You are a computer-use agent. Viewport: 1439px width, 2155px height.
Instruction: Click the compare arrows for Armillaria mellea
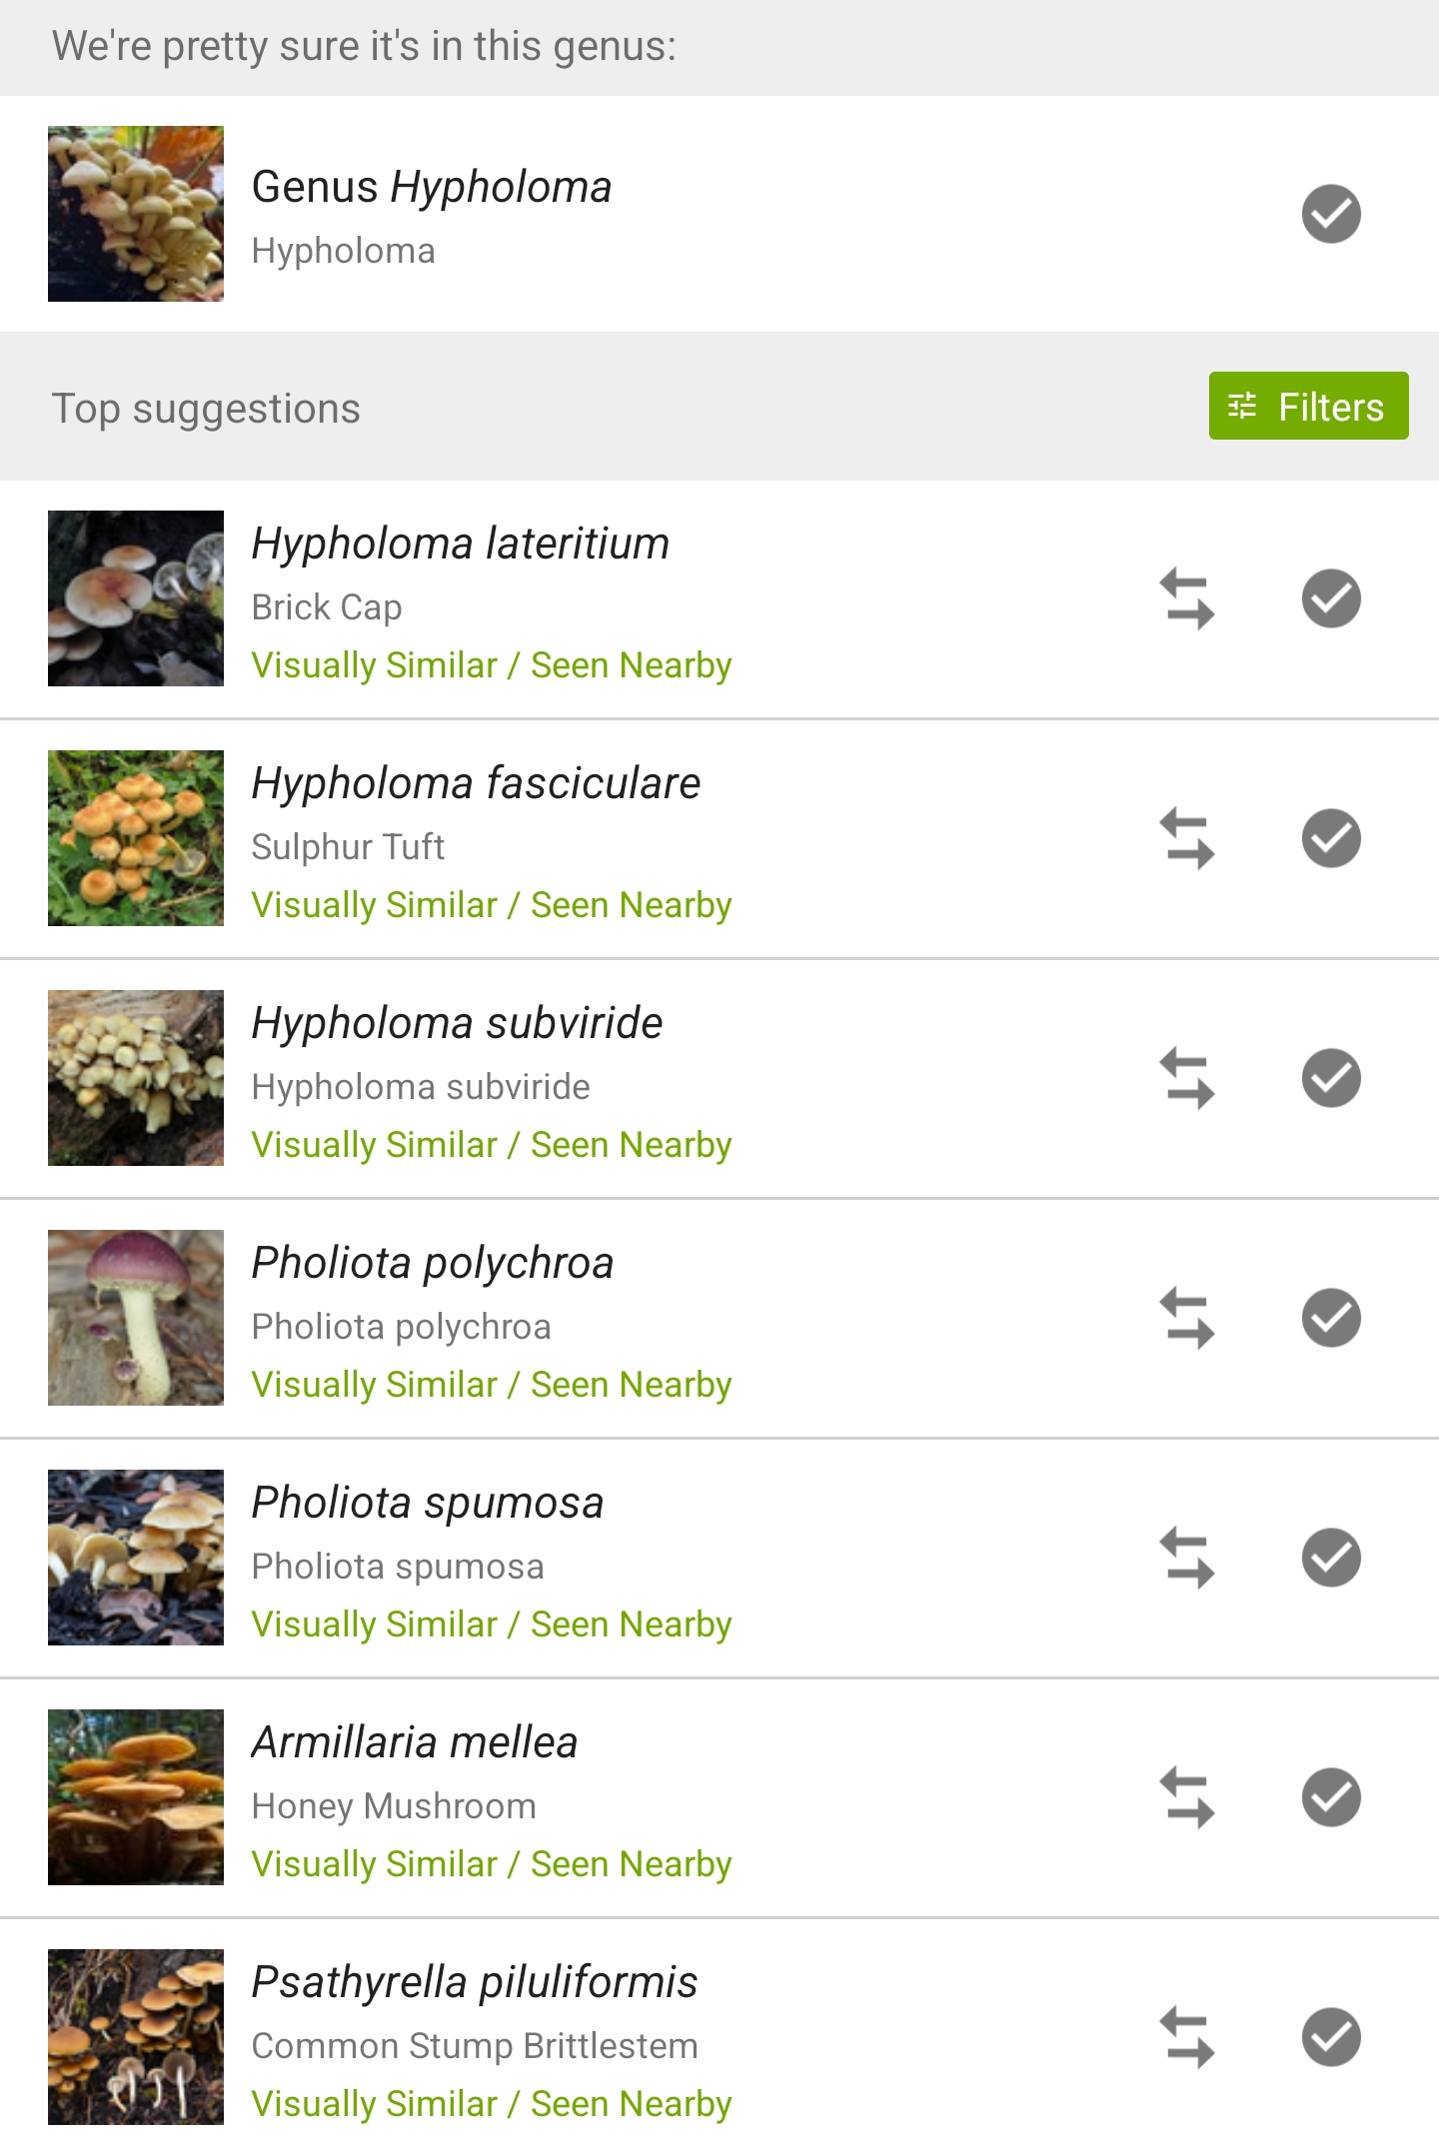[1187, 1797]
